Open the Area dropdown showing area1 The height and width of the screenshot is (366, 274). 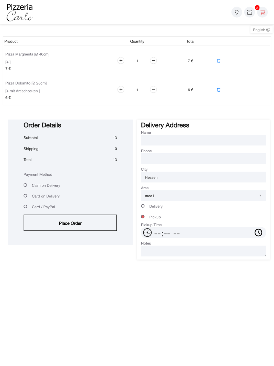tap(203, 196)
